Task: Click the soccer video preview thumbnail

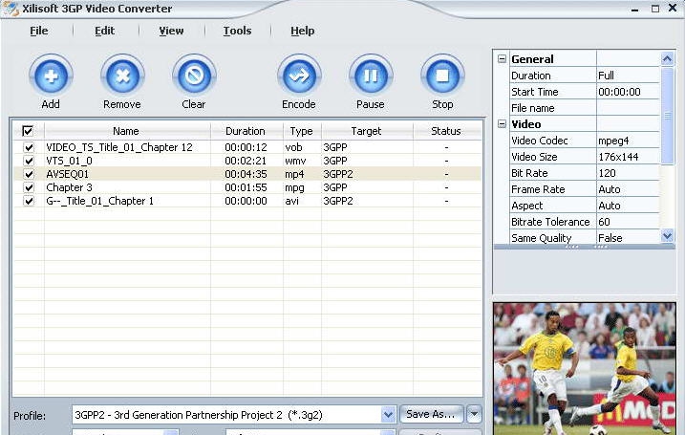Action: [585, 369]
